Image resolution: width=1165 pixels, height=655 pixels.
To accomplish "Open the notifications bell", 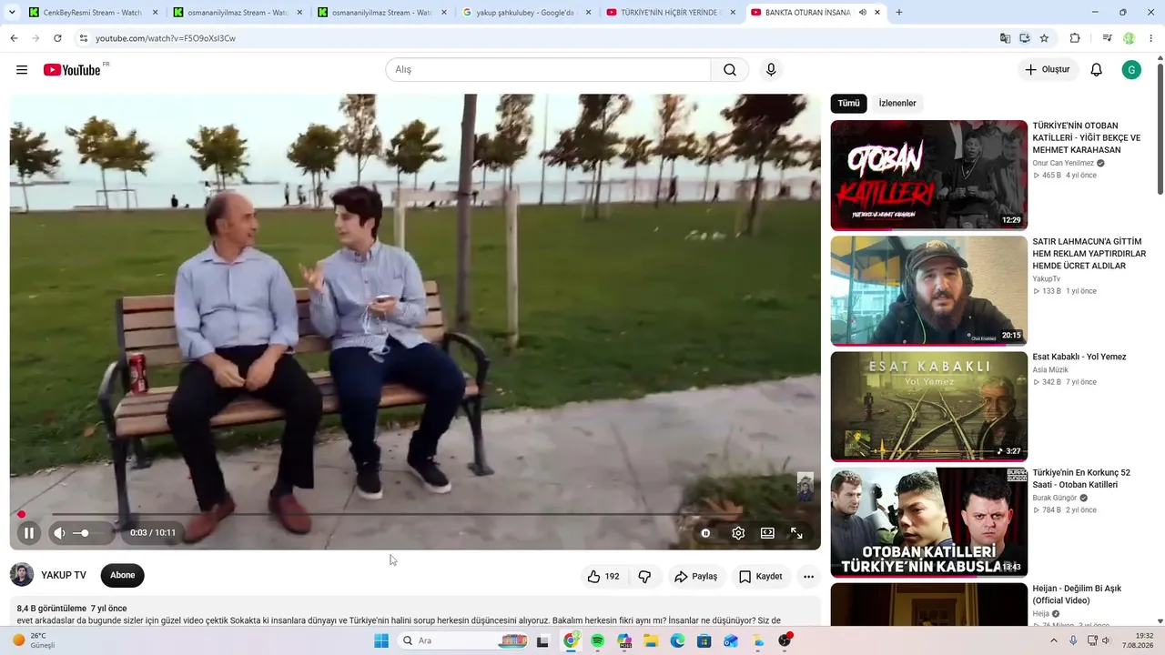I will 1097,70.
